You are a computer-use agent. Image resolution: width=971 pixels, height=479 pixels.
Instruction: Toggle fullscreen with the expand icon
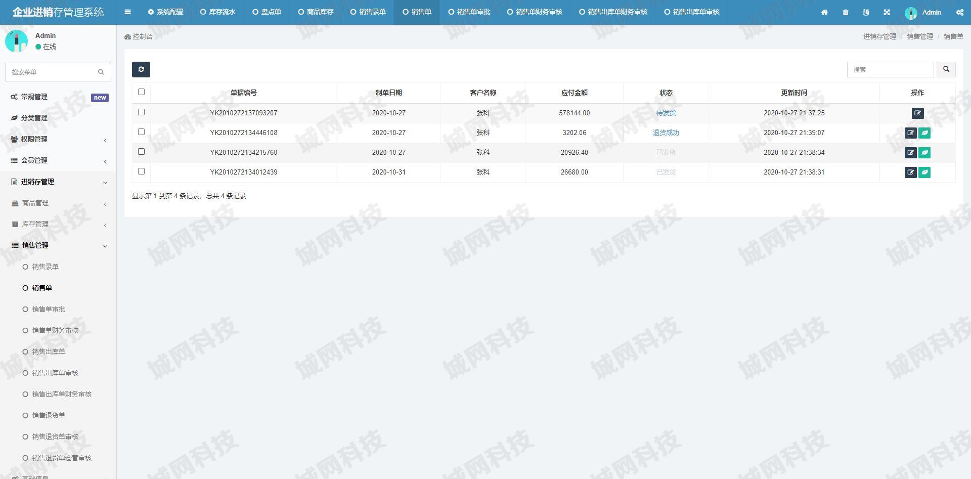(x=887, y=12)
